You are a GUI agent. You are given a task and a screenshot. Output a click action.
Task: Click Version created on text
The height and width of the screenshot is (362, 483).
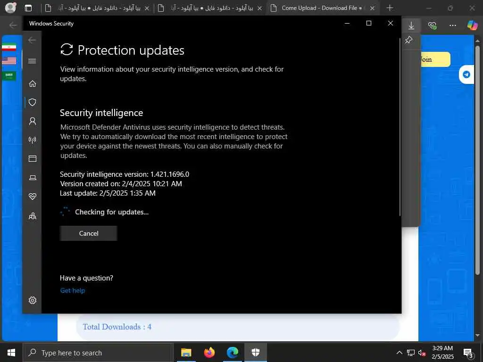tap(121, 184)
